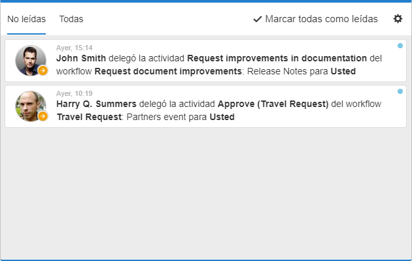Click the John Smith name in notification
412x261 pixels.
pyautogui.click(x=81, y=58)
